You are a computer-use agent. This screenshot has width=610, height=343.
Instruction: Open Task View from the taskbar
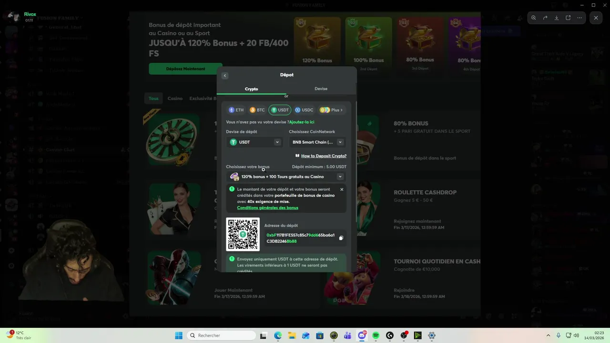coord(263,335)
